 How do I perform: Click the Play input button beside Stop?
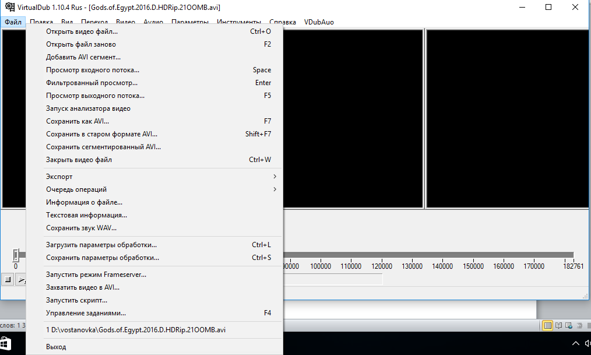tap(22, 280)
